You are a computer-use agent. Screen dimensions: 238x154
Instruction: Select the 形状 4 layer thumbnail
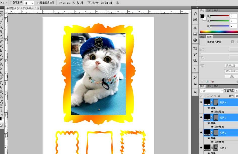tap(207, 102)
